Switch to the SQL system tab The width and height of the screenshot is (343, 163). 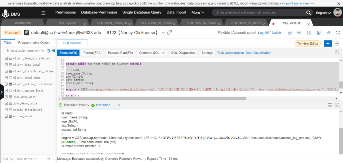(67, 23)
